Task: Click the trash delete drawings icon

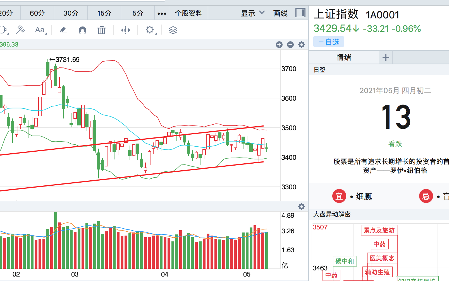Action: [102, 30]
